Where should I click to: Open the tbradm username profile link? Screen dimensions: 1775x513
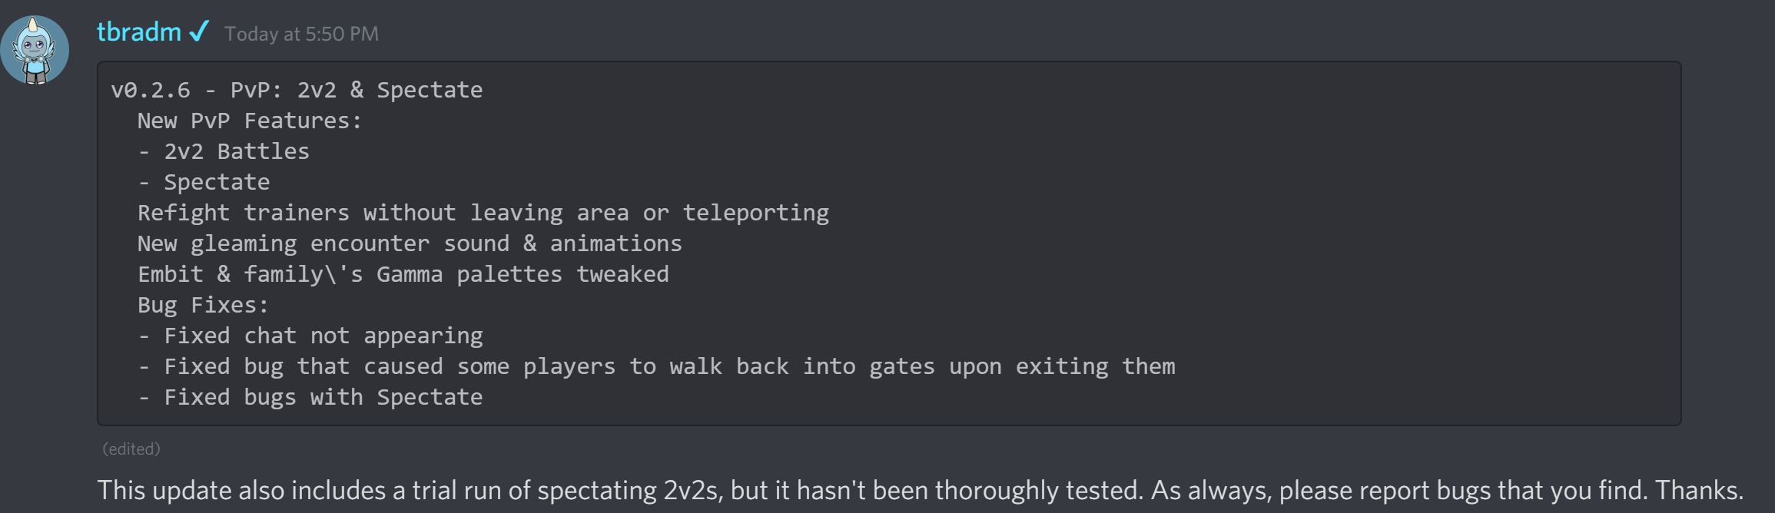[x=139, y=32]
